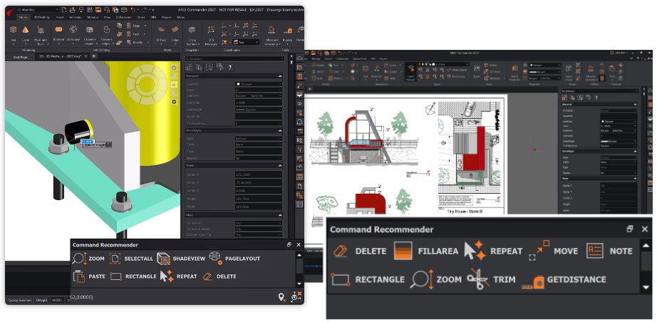The height and width of the screenshot is (322, 657).
Task: Collapse the View properties section
Action: (x=280, y=165)
